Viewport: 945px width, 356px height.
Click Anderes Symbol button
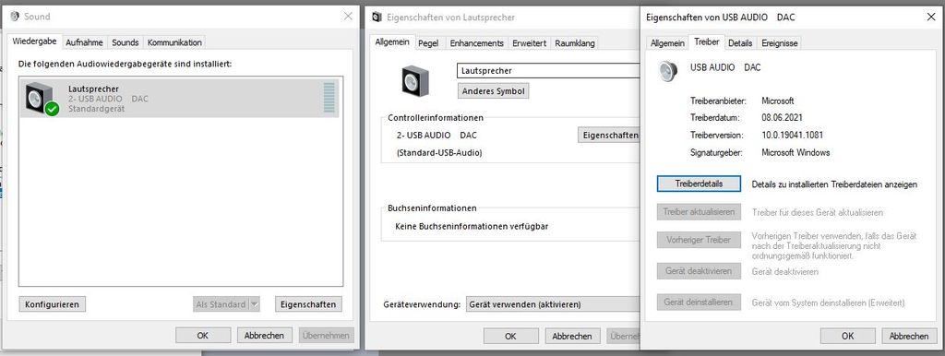pos(494,91)
